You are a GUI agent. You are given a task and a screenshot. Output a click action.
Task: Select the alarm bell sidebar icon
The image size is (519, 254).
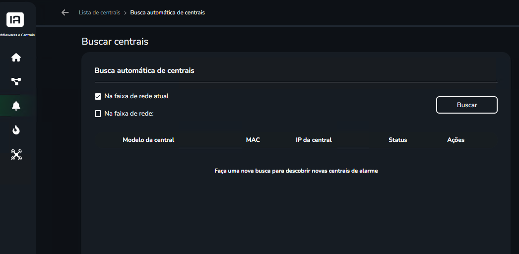(x=16, y=106)
